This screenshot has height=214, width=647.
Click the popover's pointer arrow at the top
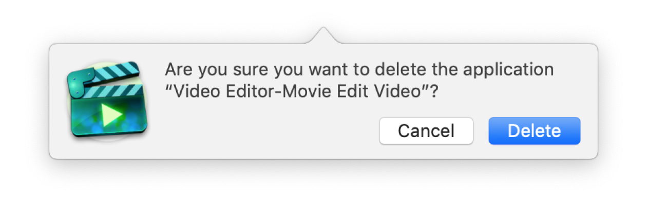click(323, 35)
